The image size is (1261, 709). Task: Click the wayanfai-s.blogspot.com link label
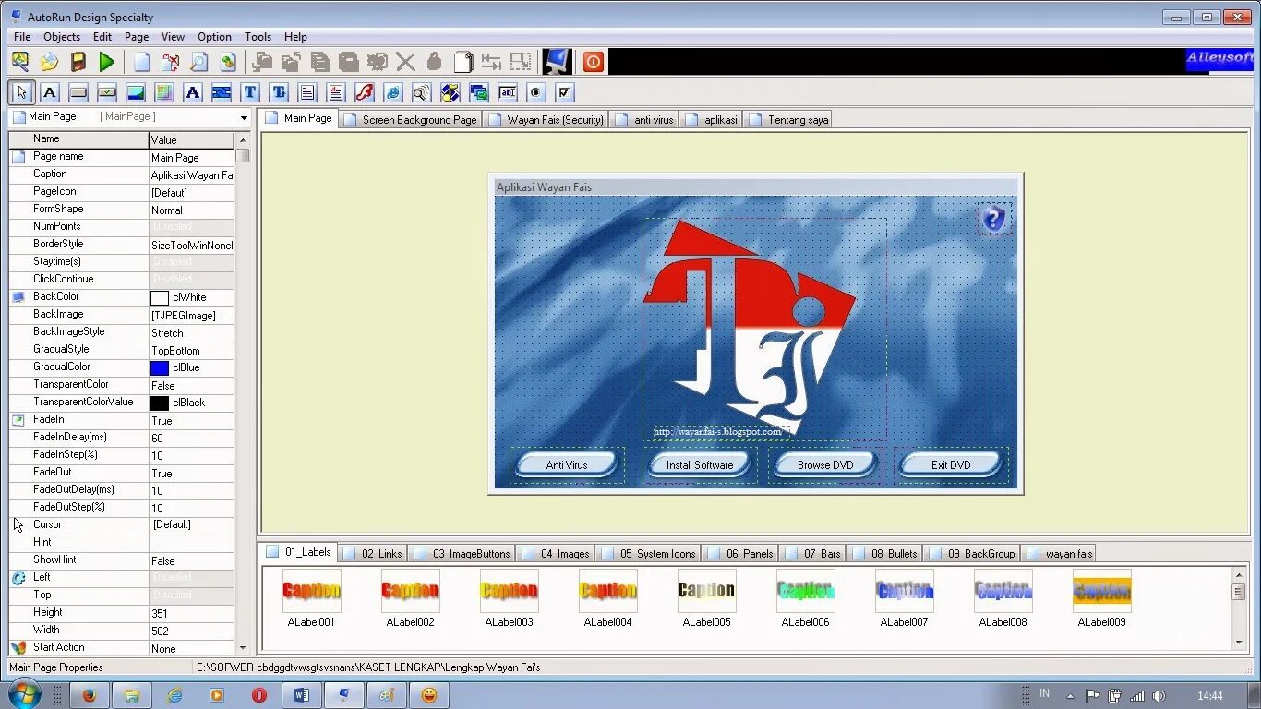pyautogui.click(x=717, y=431)
